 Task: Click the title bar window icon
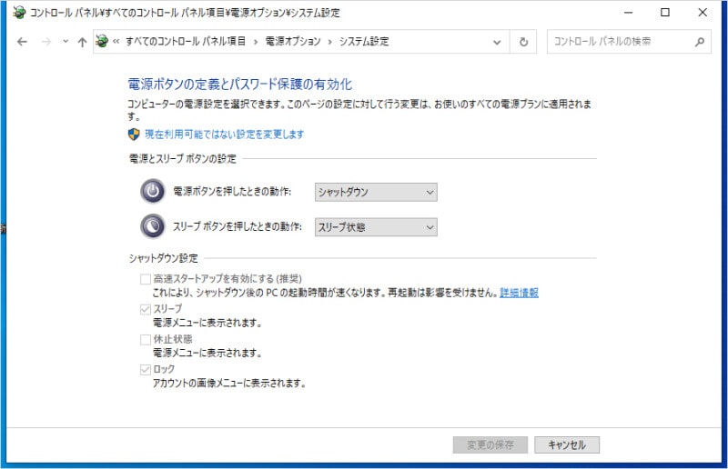pyautogui.click(x=19, y=13)
